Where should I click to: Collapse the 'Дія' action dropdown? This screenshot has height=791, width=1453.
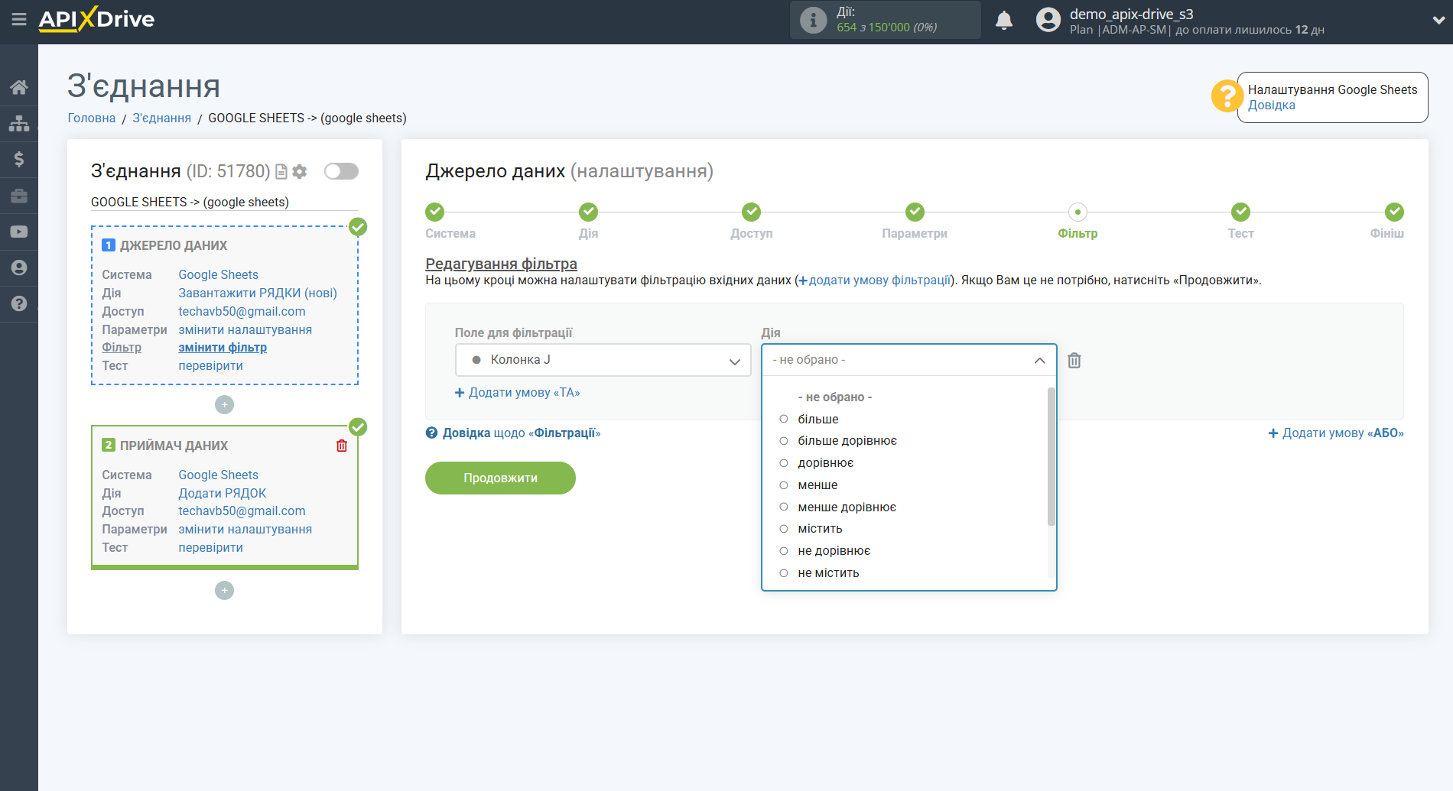(x=909, y=360)
